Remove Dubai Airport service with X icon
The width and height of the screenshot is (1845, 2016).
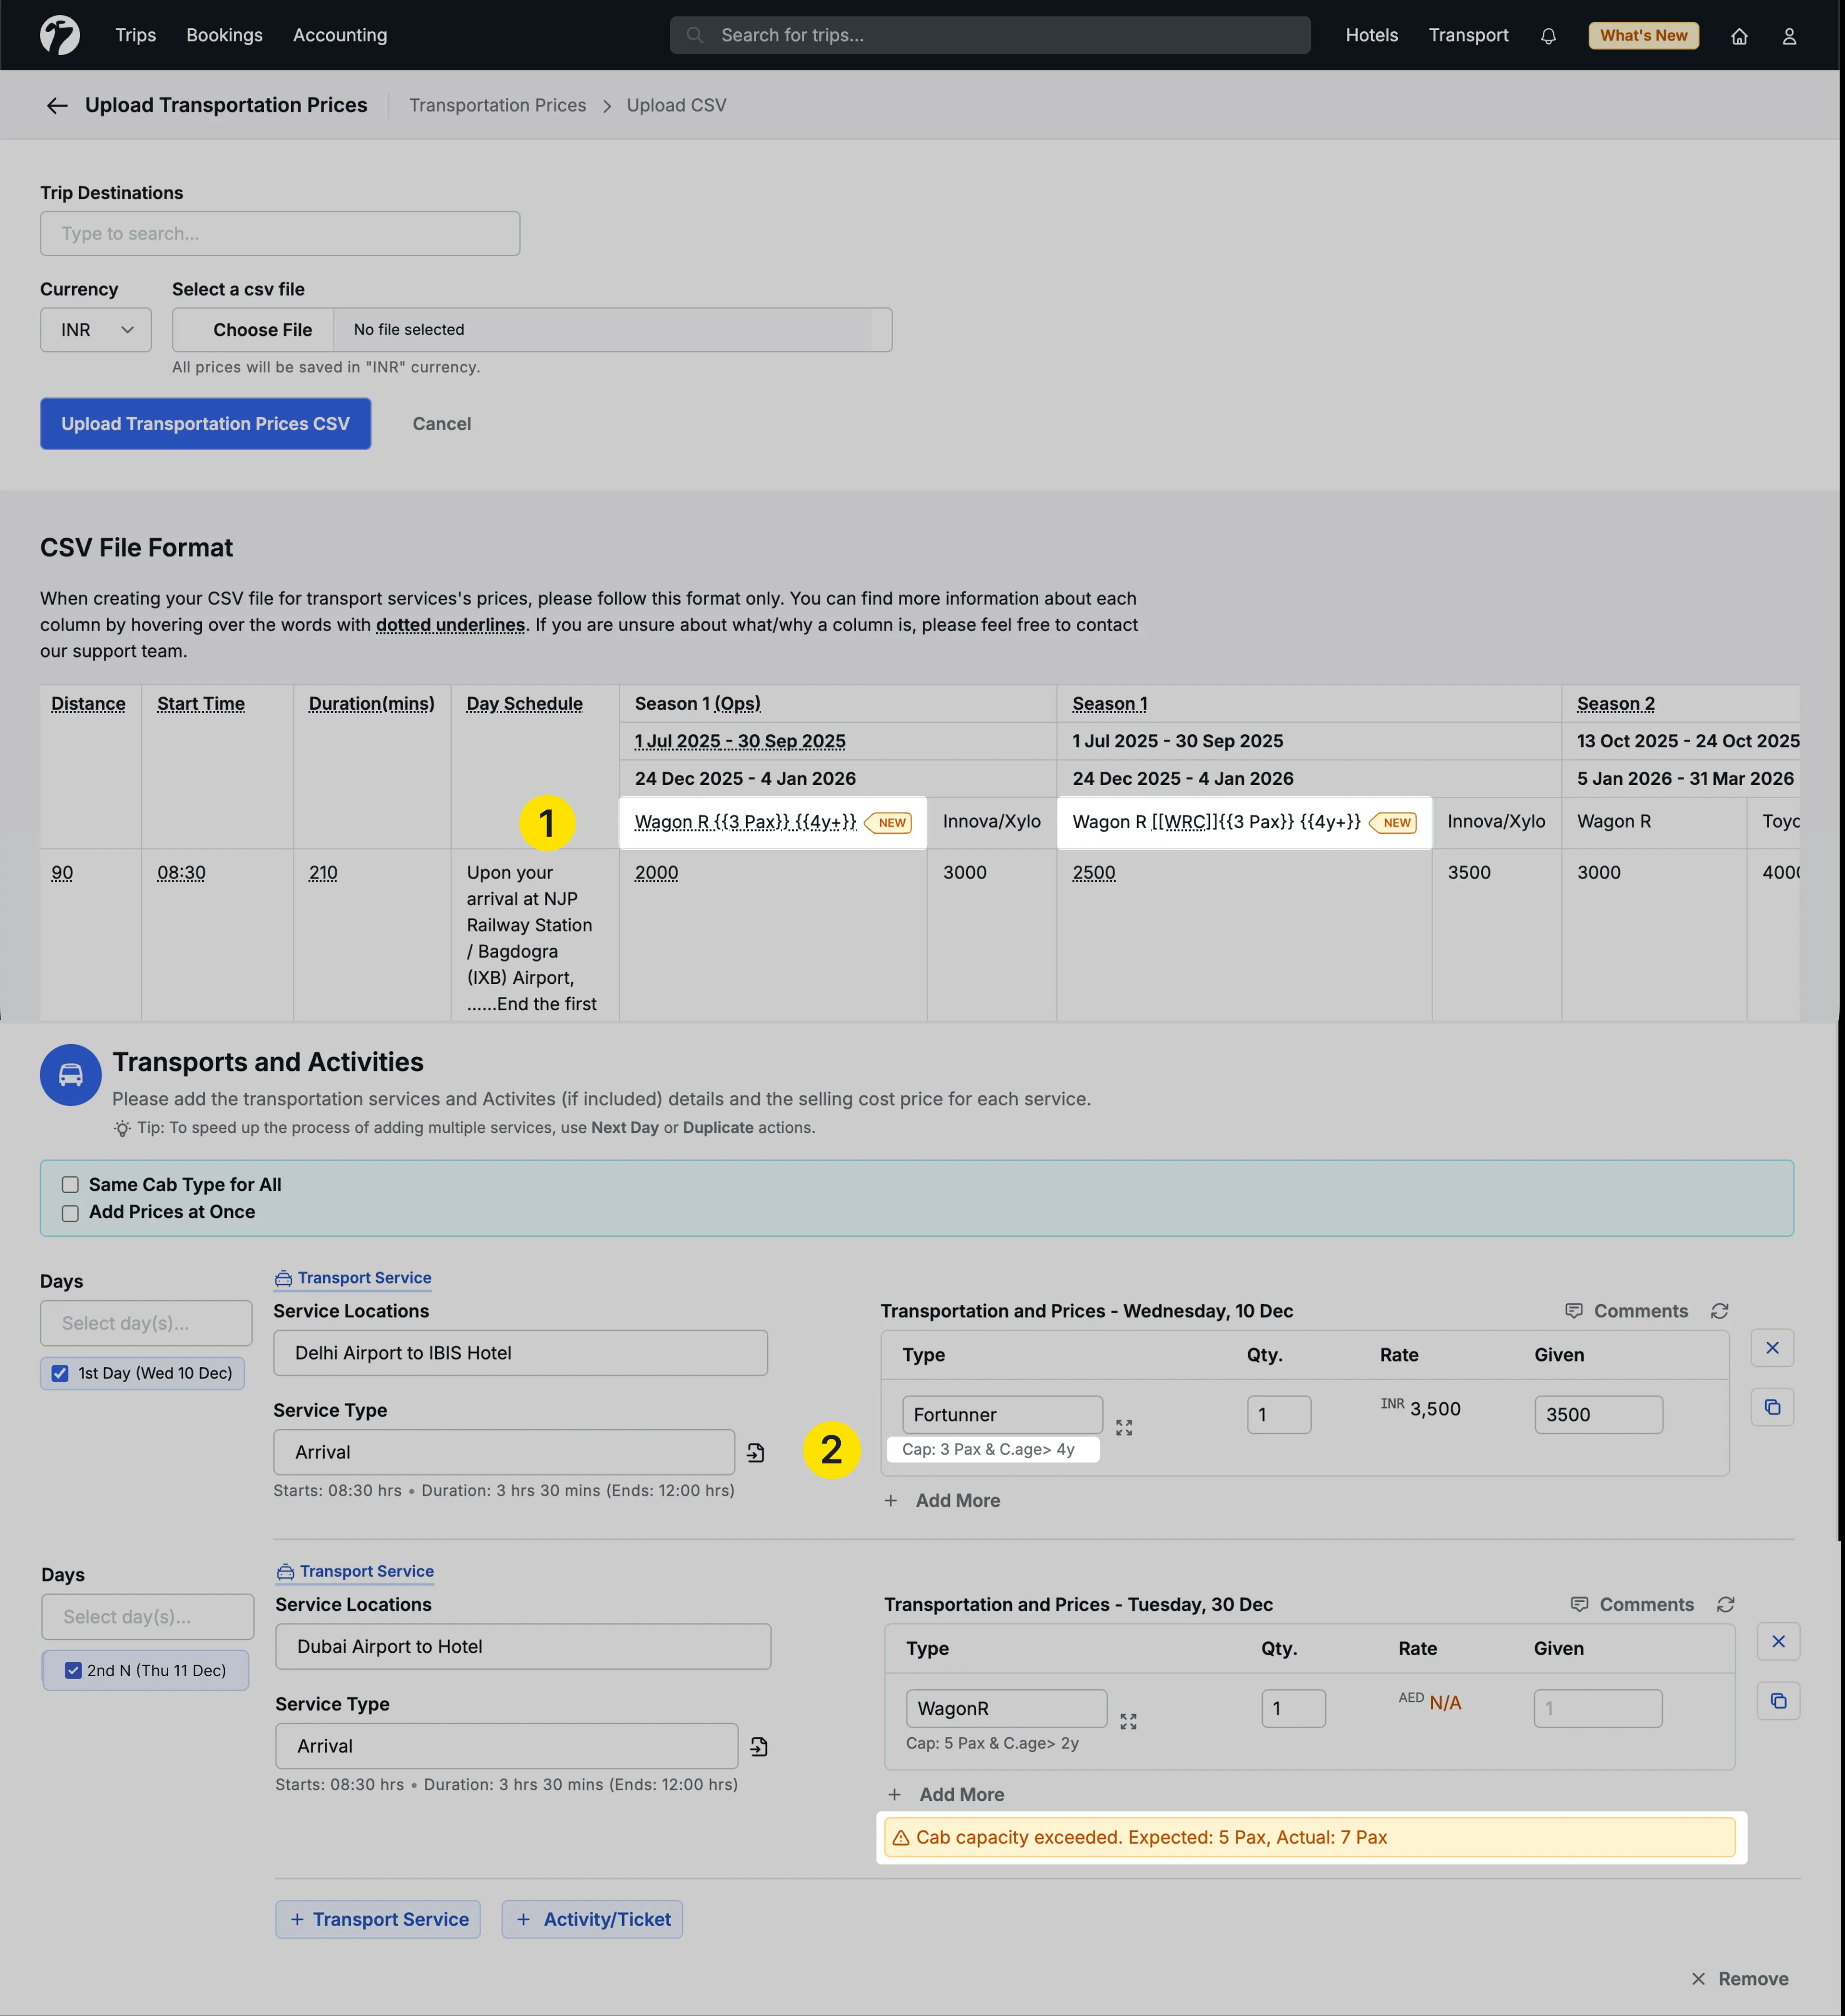[x=1778, y=1641]
